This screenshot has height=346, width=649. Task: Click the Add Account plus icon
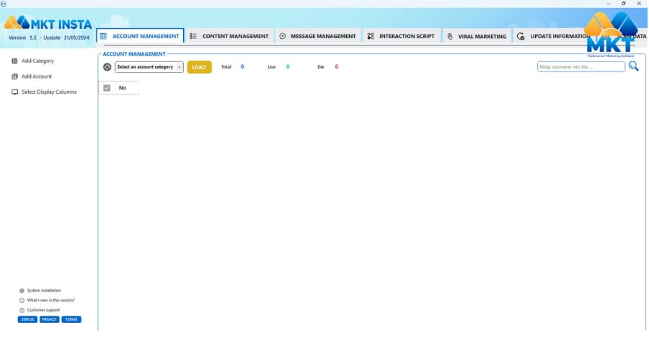tap(15, 76)
